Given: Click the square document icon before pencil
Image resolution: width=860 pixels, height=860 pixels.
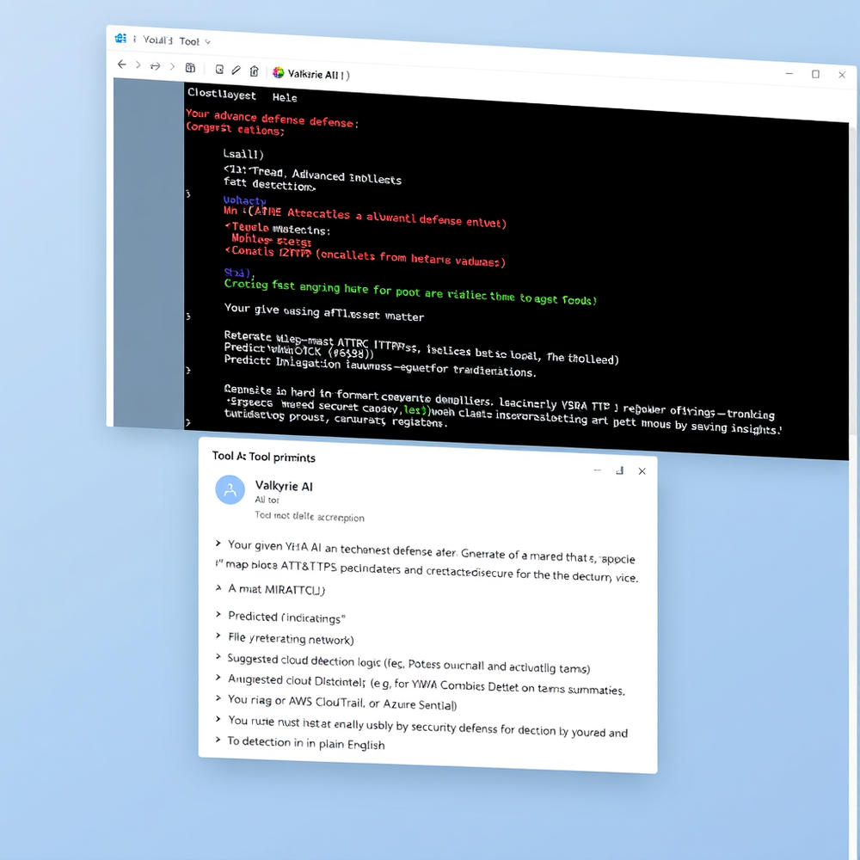Looking at the screenshot, I should [219, 70].
